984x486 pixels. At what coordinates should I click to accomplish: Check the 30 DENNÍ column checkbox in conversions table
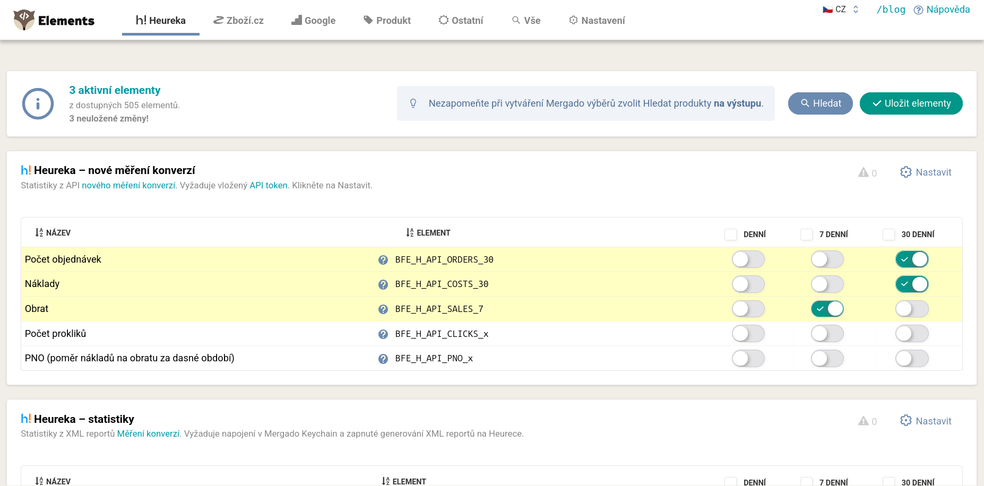point(889,235)
